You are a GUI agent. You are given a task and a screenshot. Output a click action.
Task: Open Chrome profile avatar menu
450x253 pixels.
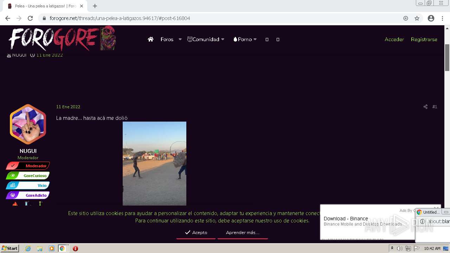click(x=431, y=18)
